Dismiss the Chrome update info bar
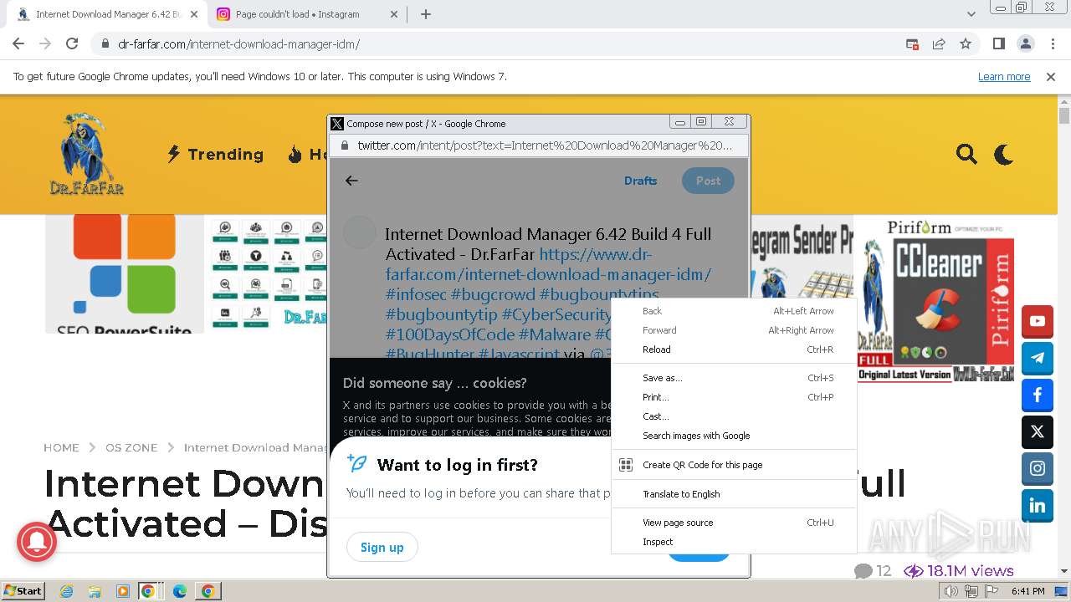The height and width of the screenshot is (602, 1071). click(x=1051, y=77)
